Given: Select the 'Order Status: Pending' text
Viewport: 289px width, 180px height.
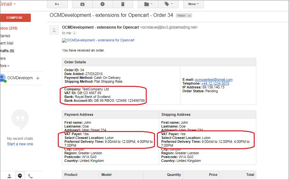Looking at the screenshot, I should [200, 91].
